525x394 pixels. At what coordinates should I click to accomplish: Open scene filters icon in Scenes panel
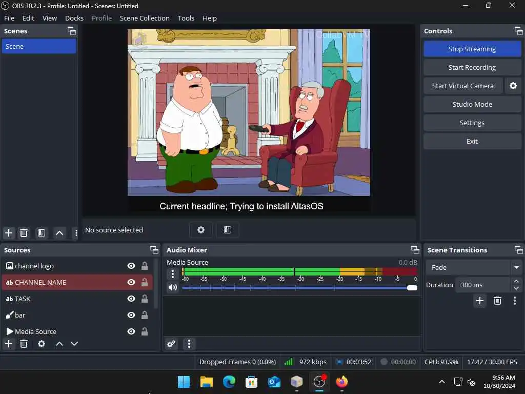[42, 233]
